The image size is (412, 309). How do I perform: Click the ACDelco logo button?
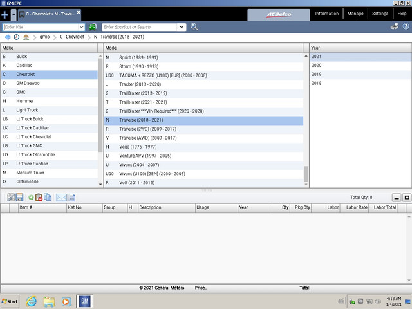point(279,14)
